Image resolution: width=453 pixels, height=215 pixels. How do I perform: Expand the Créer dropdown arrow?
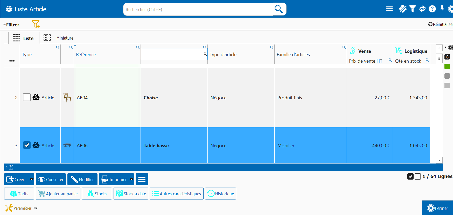tap(31, 179)
